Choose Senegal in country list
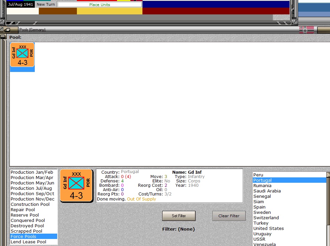 coord(290,196)
